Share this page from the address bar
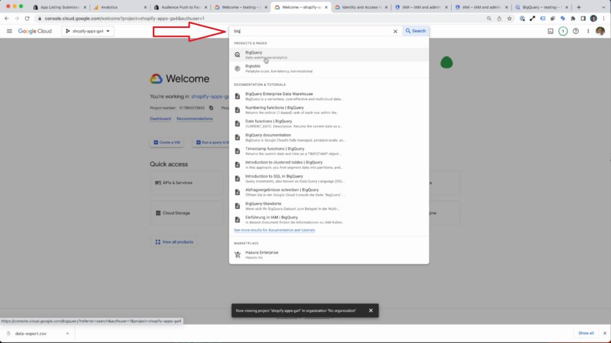The height and width of the screenshot is (343, 611). point(499,18)
